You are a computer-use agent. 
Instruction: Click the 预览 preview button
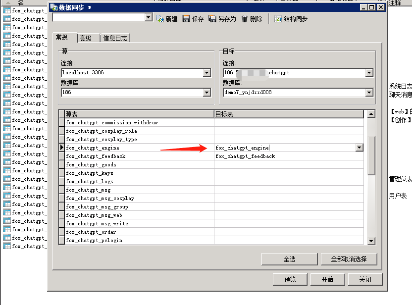[290, 279]
